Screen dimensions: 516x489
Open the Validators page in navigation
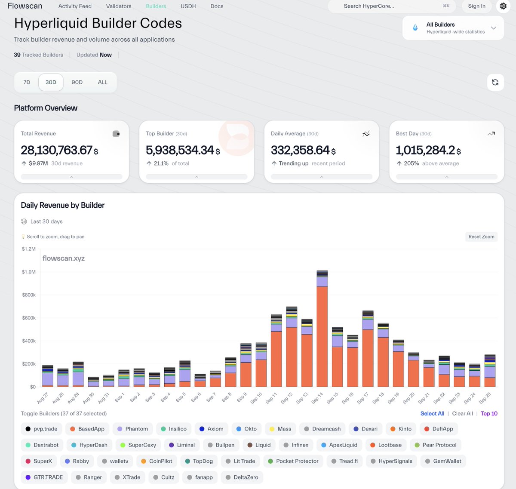(119, 6)
